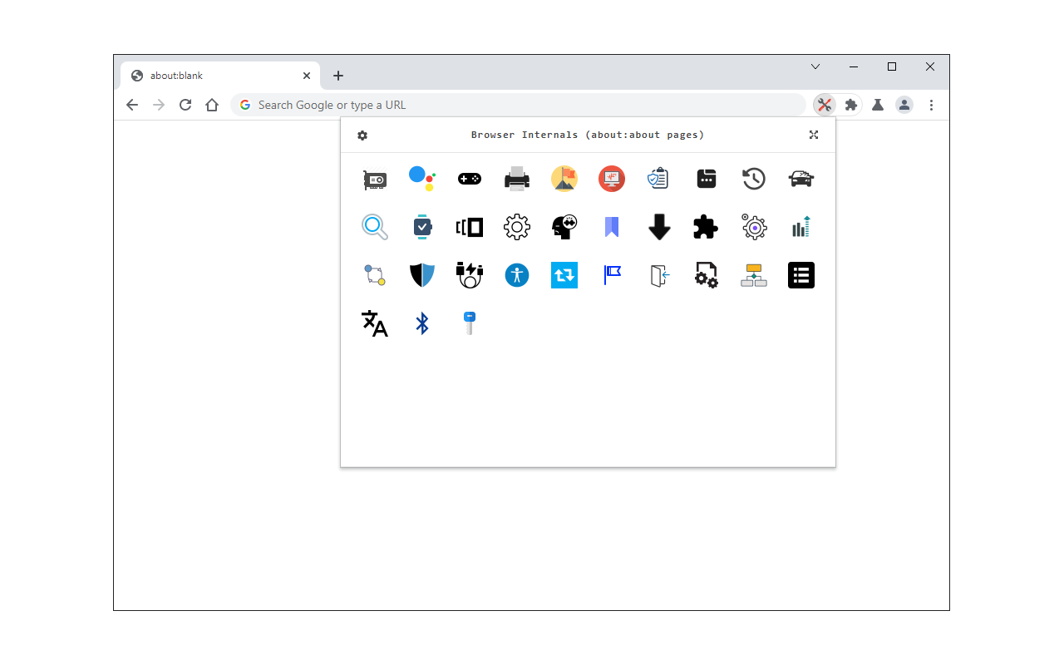
Task: Click the translate languages icon
Action: [374, 323]
